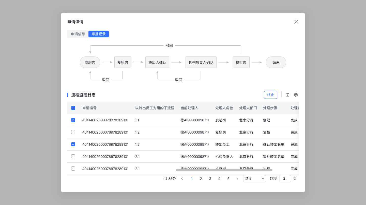Click the horizontal table scrollbar
The width and height of the screenshot is (366, 205).
(x=224, y=170)
